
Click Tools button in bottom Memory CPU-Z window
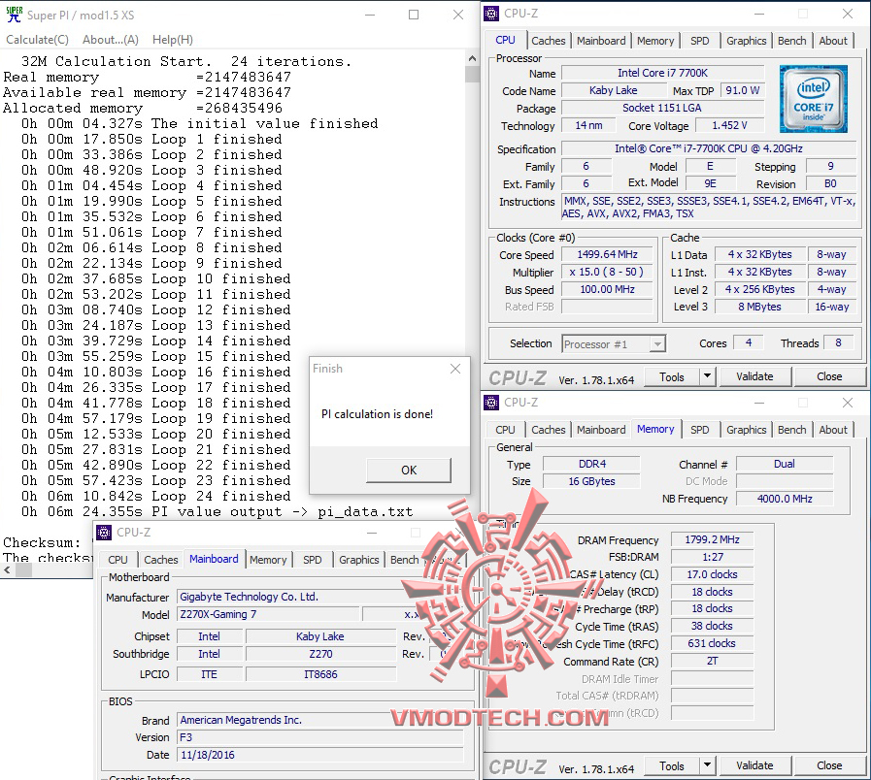pyautogui.click(x=672, y=766)
